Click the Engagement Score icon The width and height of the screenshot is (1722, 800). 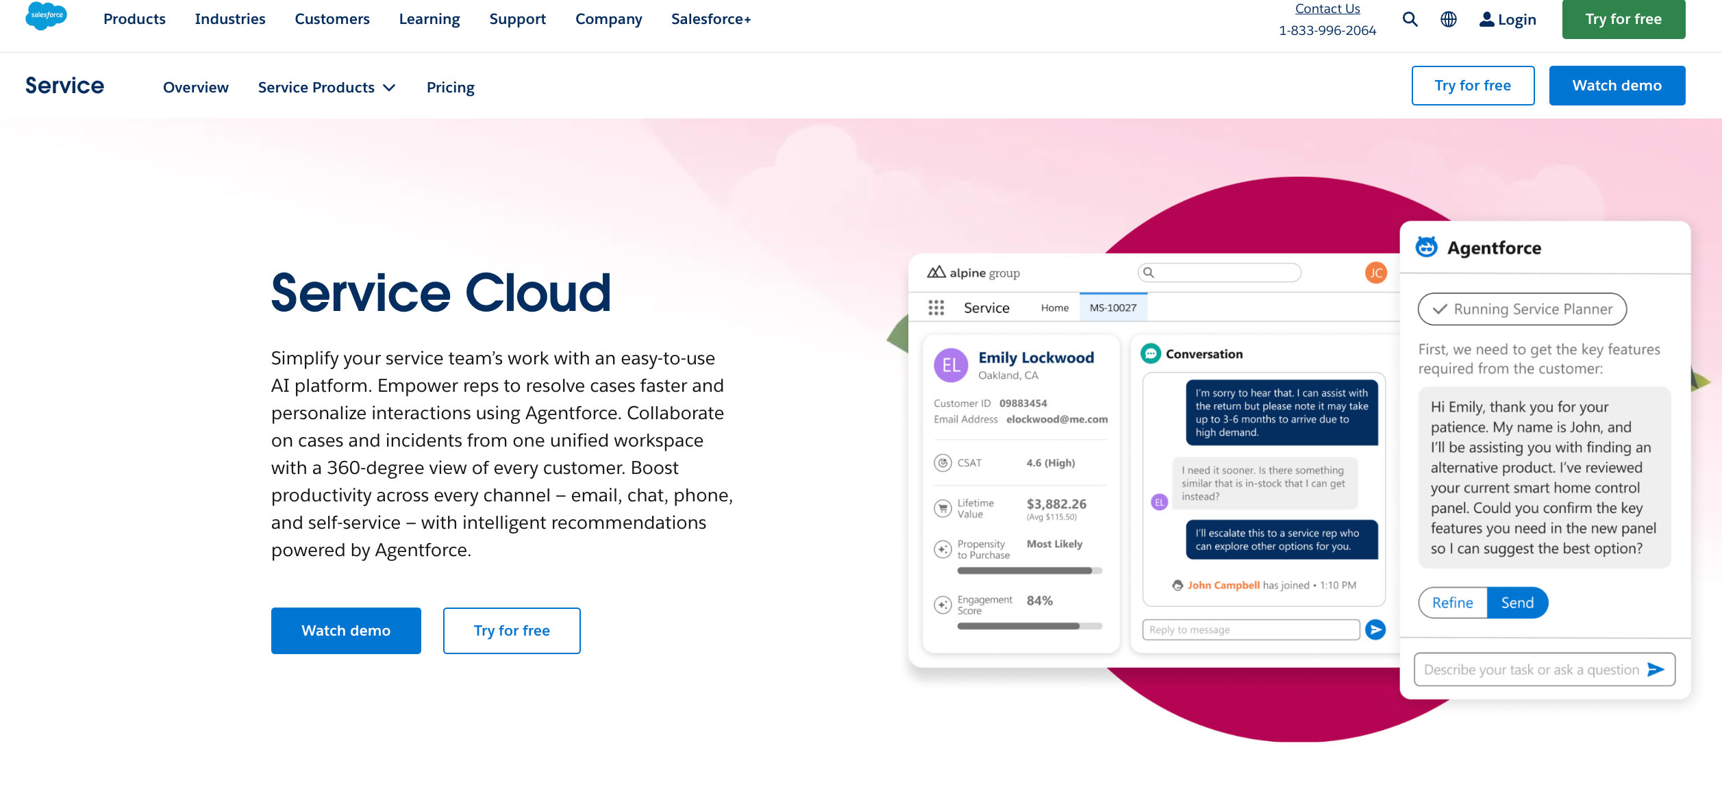tap(943, 605)
